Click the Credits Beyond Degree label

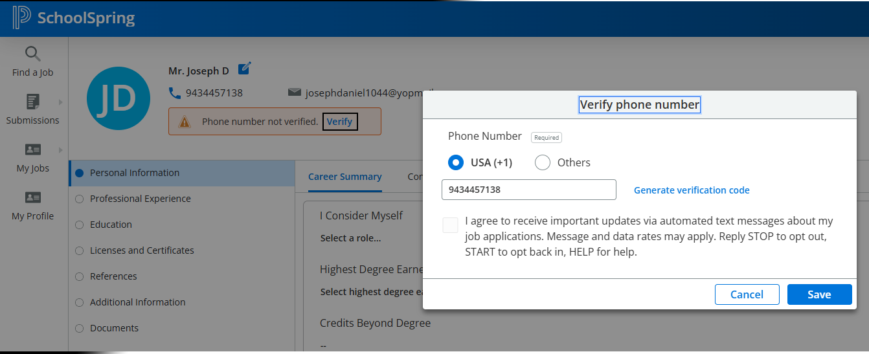pyautogui.click(x=375, y=322)
